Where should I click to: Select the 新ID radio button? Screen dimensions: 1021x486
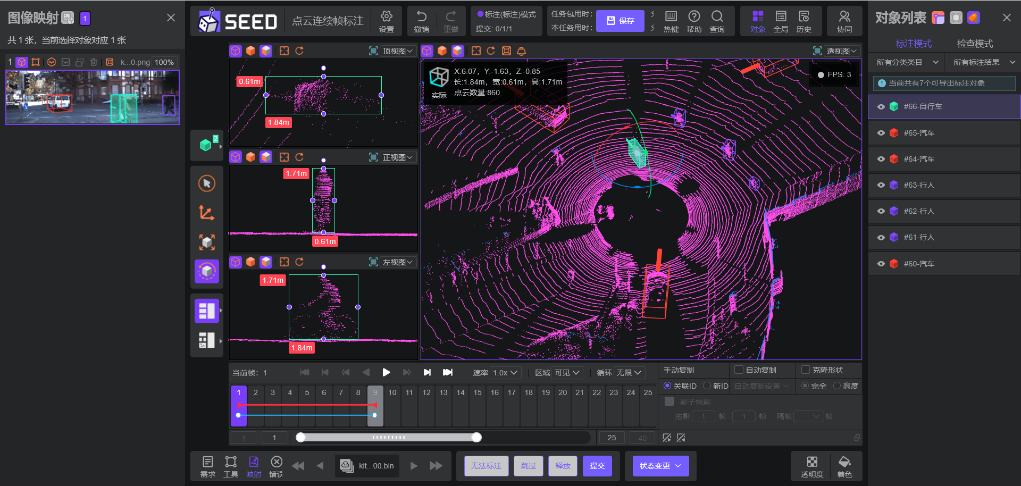pos(707,386)
